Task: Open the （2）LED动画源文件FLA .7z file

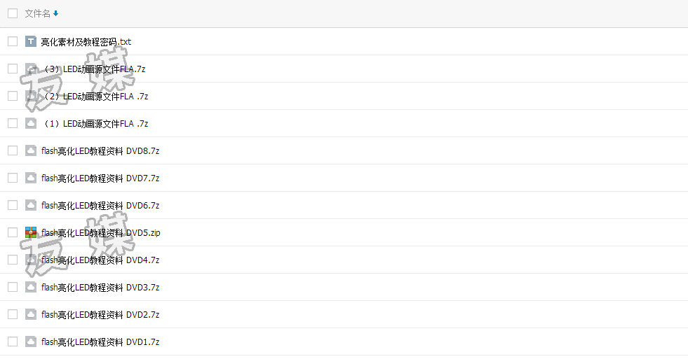Action: pos(95,97)
